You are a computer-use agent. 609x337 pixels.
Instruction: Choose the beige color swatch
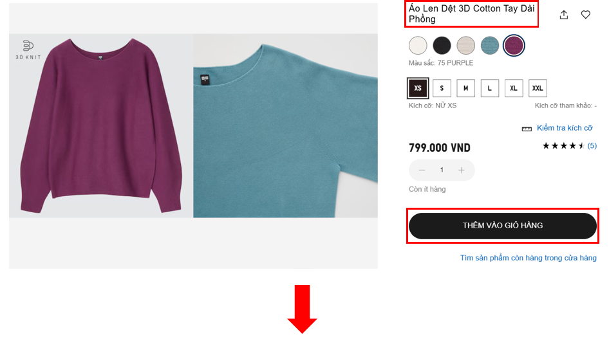pos(465,46)
